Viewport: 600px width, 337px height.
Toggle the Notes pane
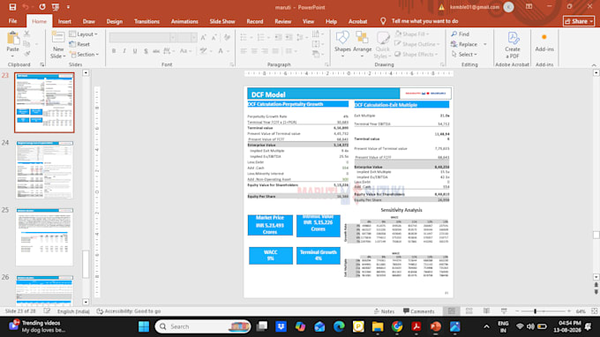[x=384, y=311]
